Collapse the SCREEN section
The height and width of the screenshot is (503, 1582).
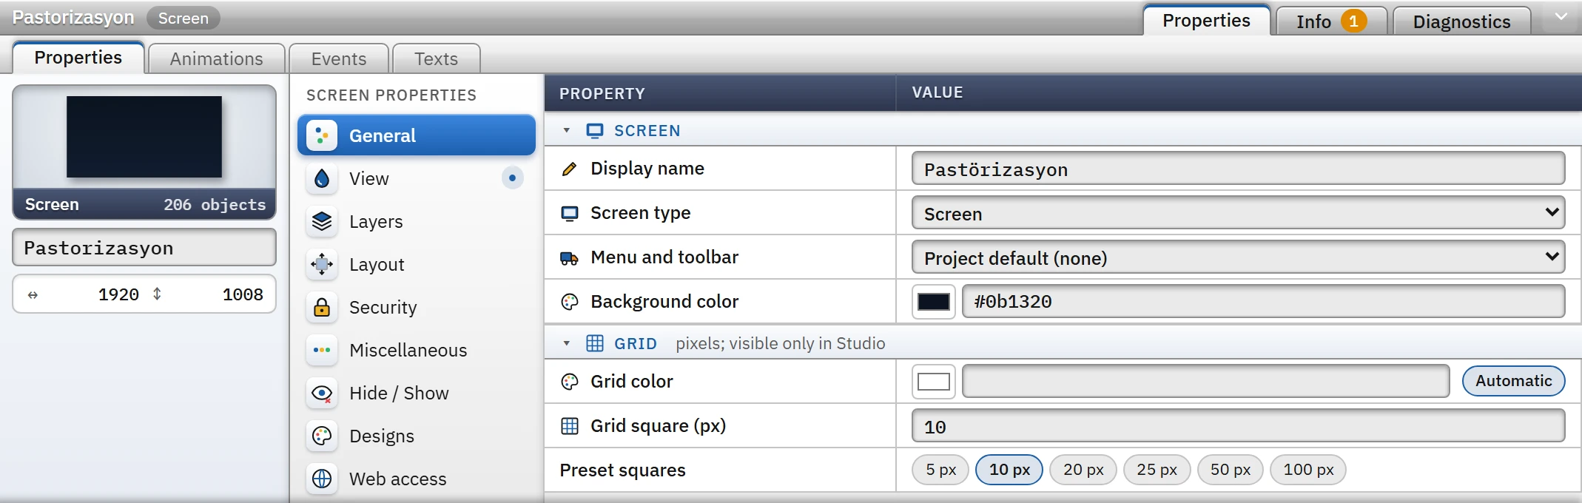point(567,131)
